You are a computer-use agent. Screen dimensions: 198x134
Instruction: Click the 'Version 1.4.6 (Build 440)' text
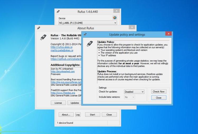click(65, 38)
